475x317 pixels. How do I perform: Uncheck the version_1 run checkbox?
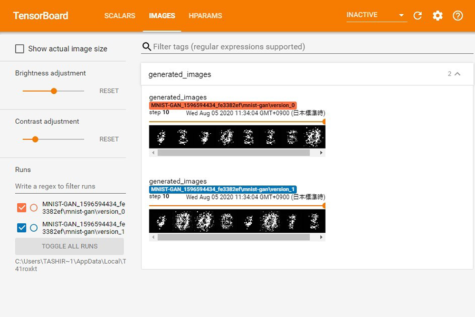[22, 227]
